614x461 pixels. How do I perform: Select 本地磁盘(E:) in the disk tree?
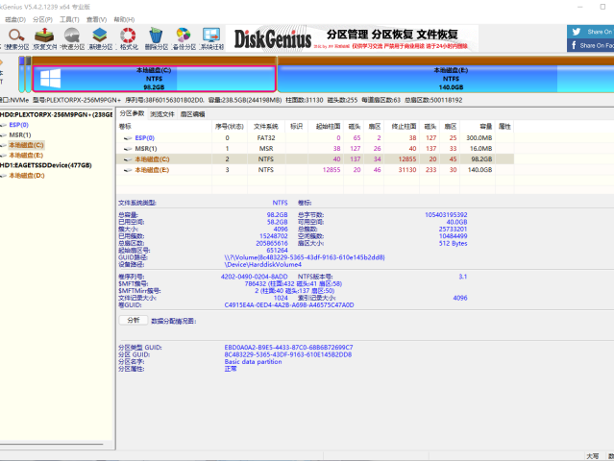click(x=26, y=156)
